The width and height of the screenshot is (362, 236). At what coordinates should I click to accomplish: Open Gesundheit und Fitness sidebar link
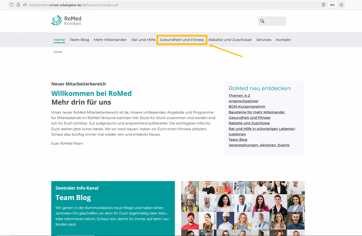tap(250, 118)
